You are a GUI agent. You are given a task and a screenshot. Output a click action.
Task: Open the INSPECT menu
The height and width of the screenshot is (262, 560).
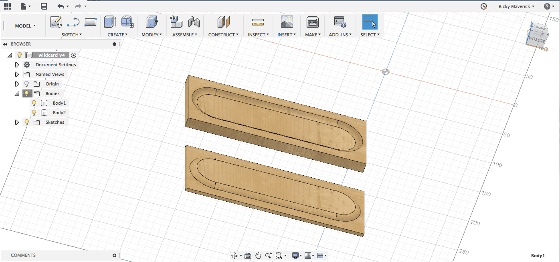258,35
